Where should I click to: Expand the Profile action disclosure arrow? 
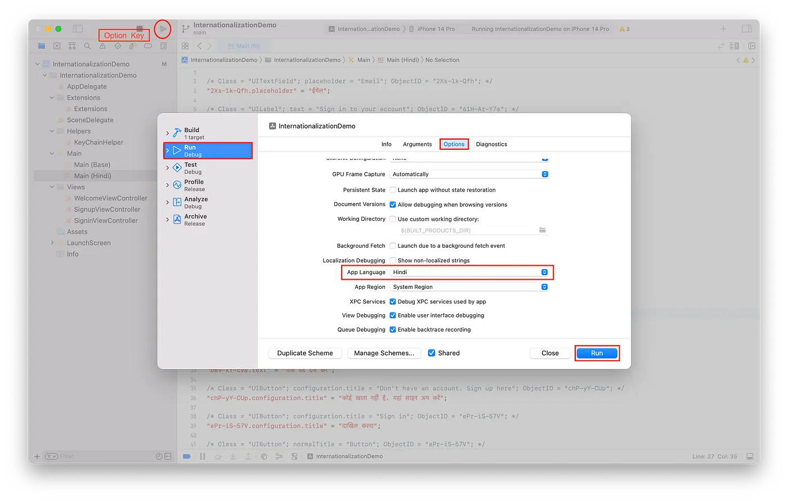click(x=167, y=185)
